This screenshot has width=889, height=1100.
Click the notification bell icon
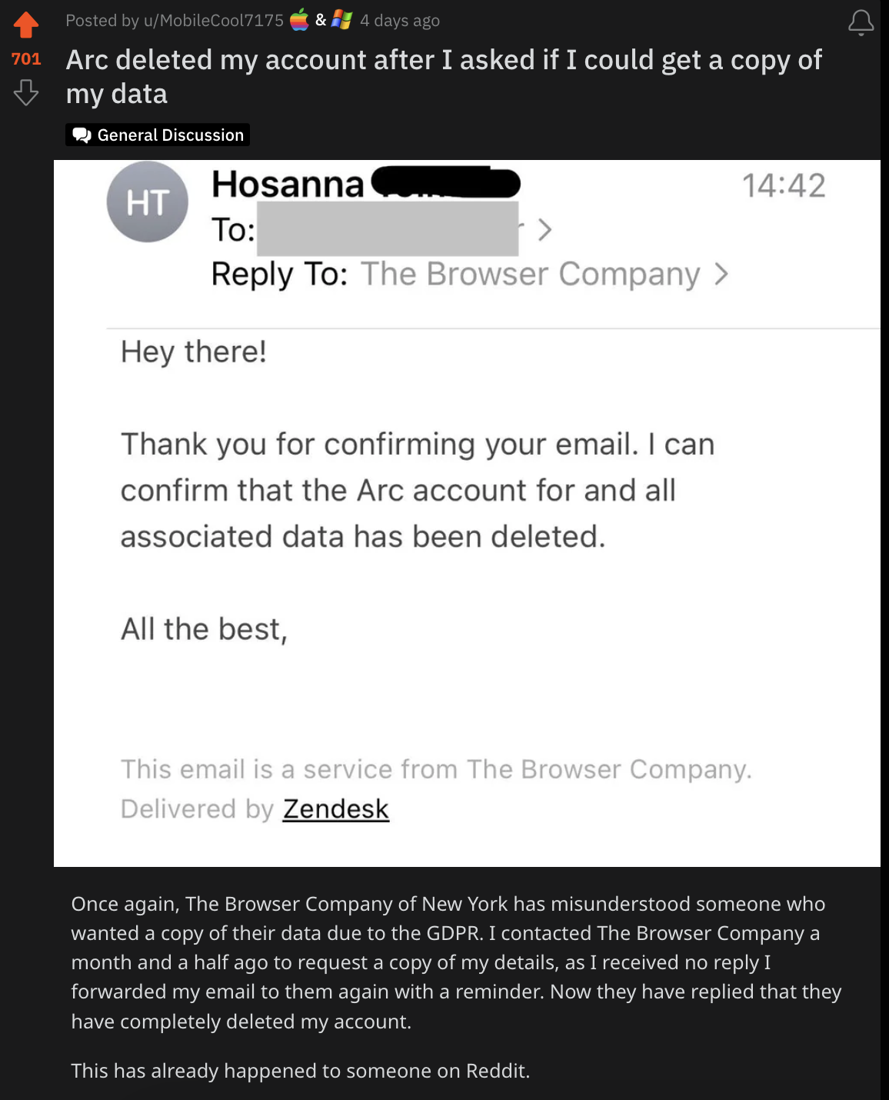(861, 23)
